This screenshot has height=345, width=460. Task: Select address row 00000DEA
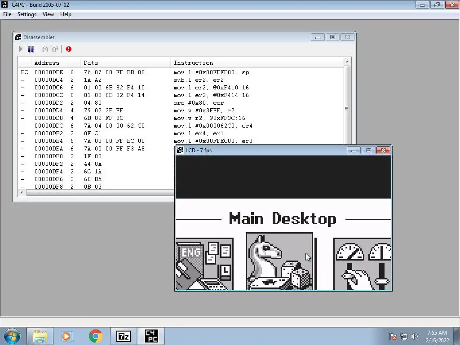tap(96, 148)
